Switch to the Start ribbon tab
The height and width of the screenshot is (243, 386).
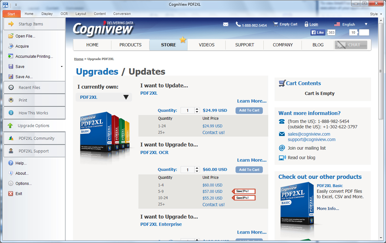point(11,14)
